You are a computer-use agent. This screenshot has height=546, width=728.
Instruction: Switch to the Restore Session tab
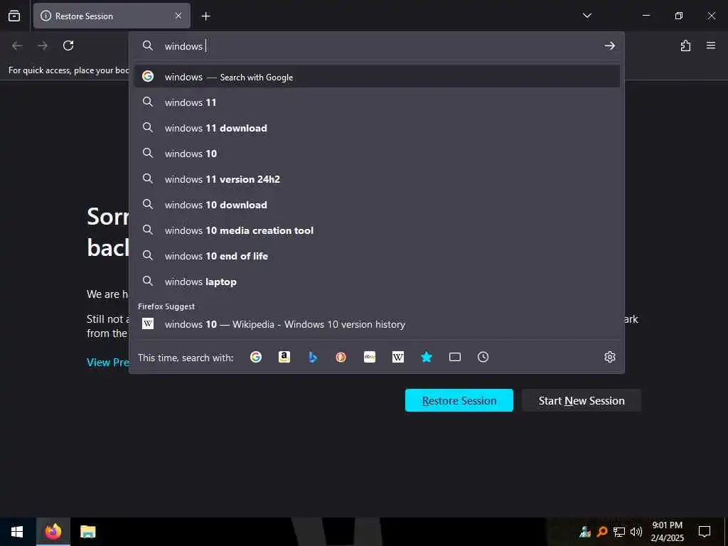pos(112,16)
